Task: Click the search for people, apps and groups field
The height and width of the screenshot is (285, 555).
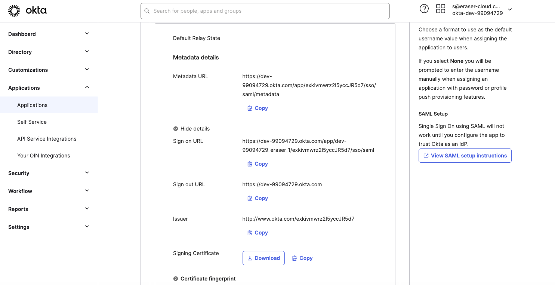Action: pos(265,11)
